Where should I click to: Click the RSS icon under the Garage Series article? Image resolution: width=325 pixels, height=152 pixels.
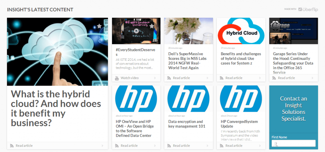[274, 78]
